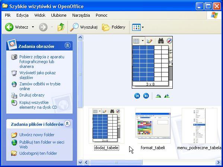The width and height of the screenshot is (223, 167).
Task: Open the Edycja menu
Action: click(22, 15)
